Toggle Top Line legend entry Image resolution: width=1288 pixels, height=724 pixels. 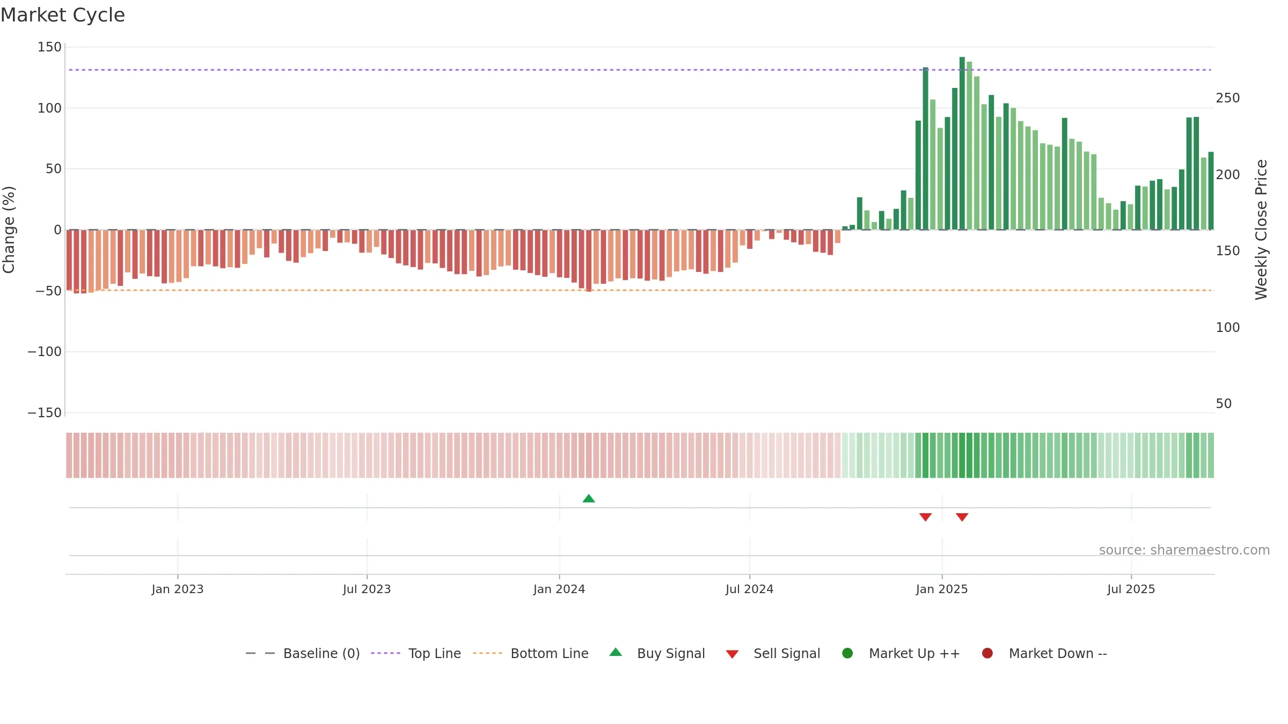pos(416,653)
